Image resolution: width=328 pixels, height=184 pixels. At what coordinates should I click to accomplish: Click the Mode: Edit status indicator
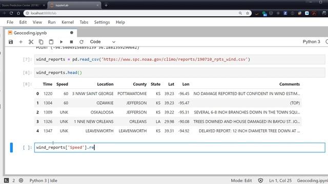241,180
